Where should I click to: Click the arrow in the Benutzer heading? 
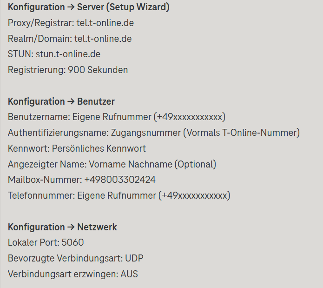(71, 101)
